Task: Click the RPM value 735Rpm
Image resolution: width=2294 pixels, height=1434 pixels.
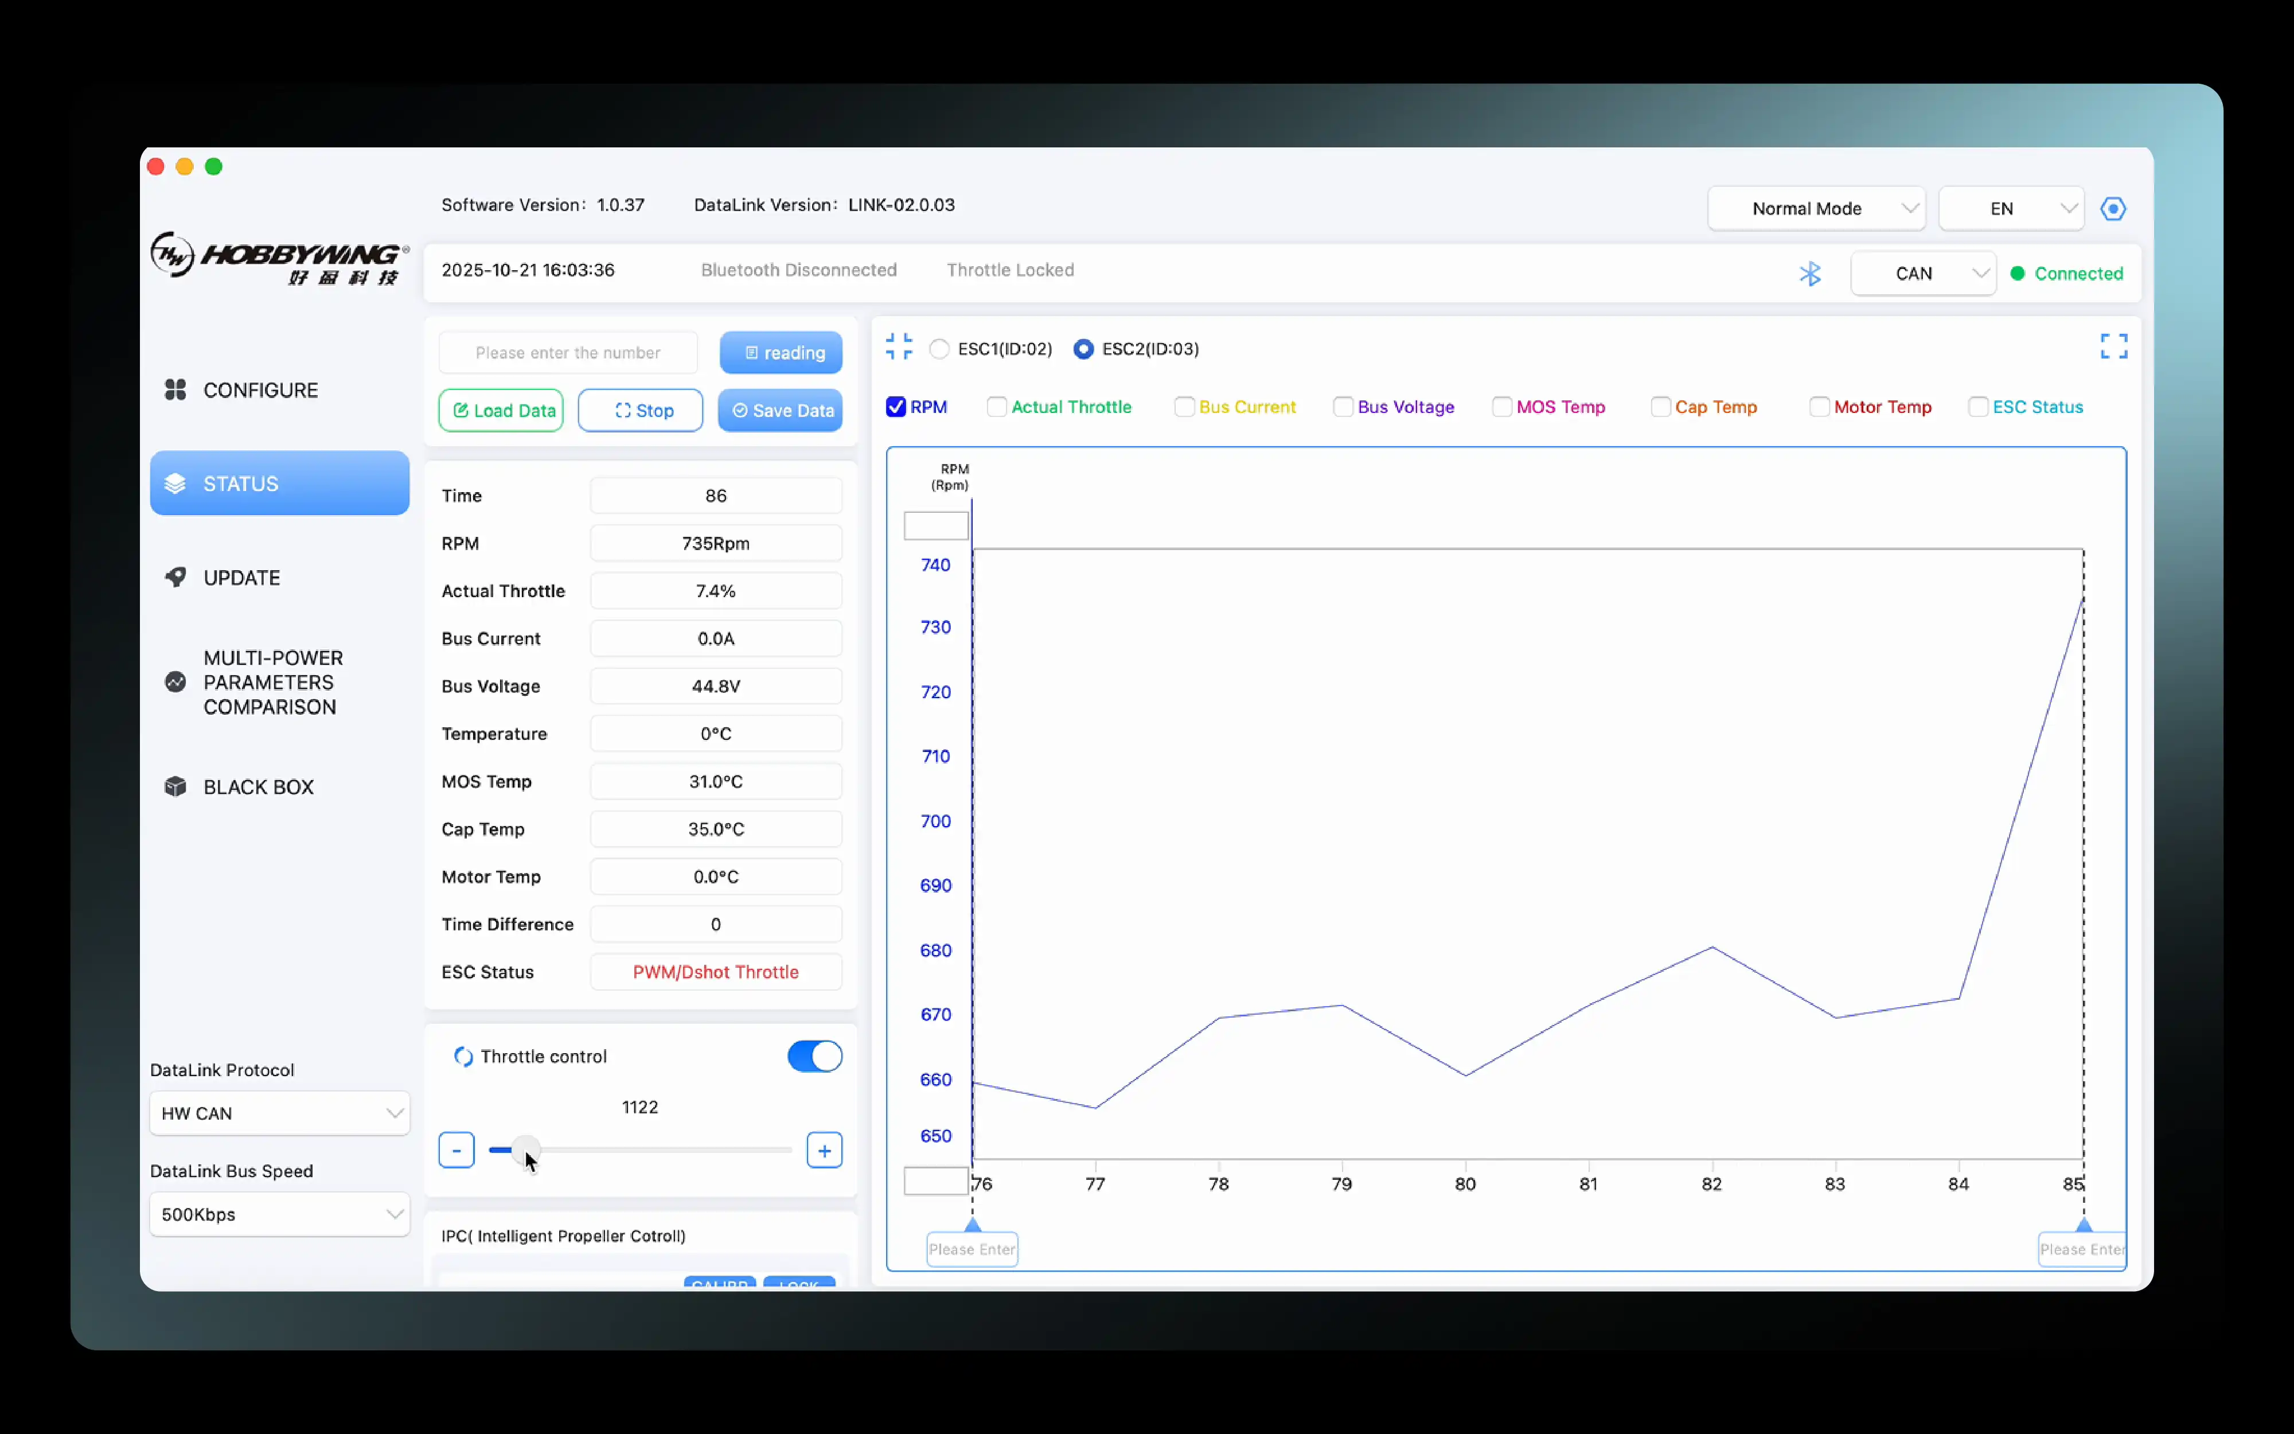Action: click(x=716, y=543)
